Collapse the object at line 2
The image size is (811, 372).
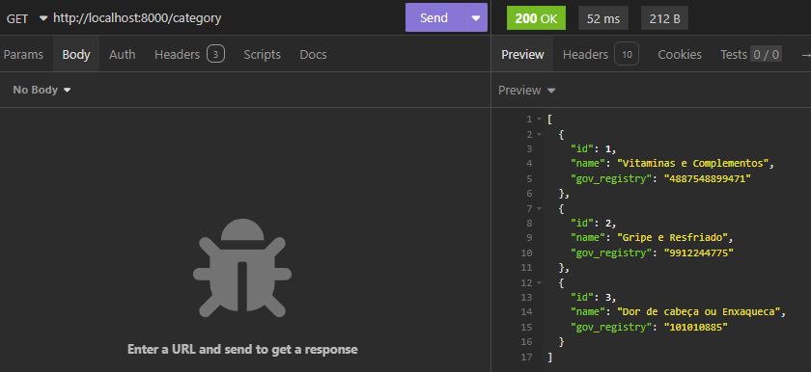pos(540,134)
